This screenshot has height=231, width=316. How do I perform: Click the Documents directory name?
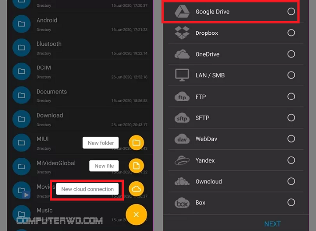click(x=51, y=92)
